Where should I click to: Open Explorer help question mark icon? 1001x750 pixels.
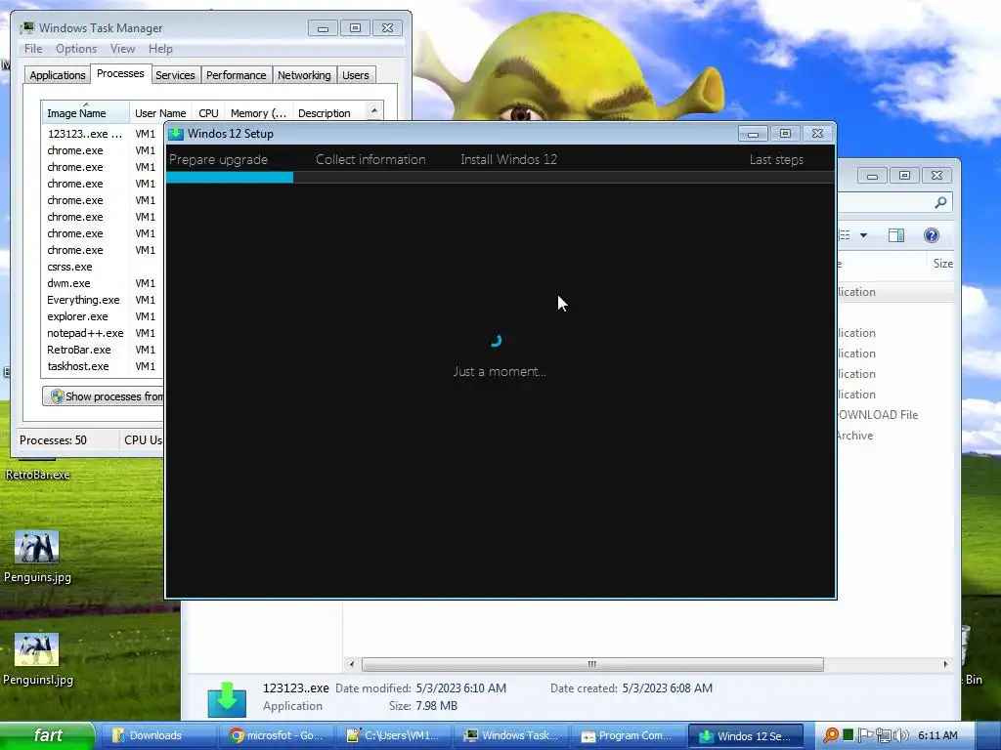click(x=932, y=235)
